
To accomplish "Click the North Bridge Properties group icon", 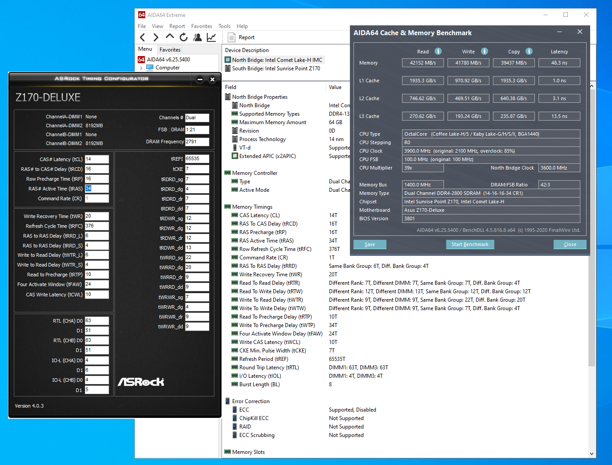I will pyautogui.click(x=228, y=97).
